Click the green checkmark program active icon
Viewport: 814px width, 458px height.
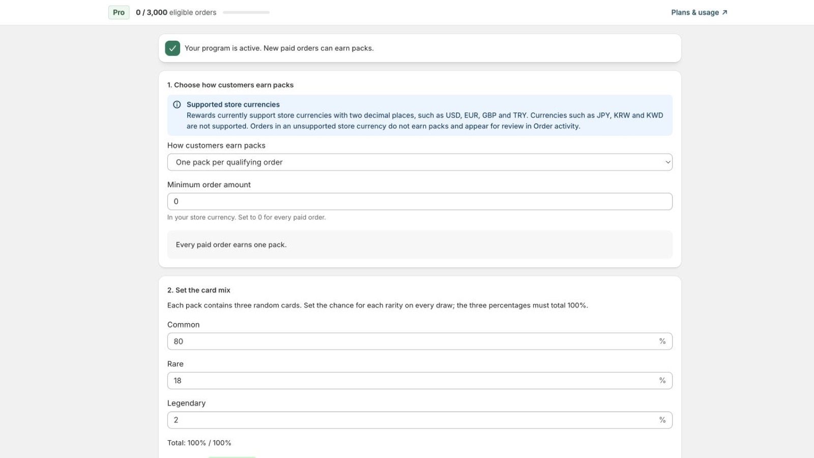[x=172, y=48]
